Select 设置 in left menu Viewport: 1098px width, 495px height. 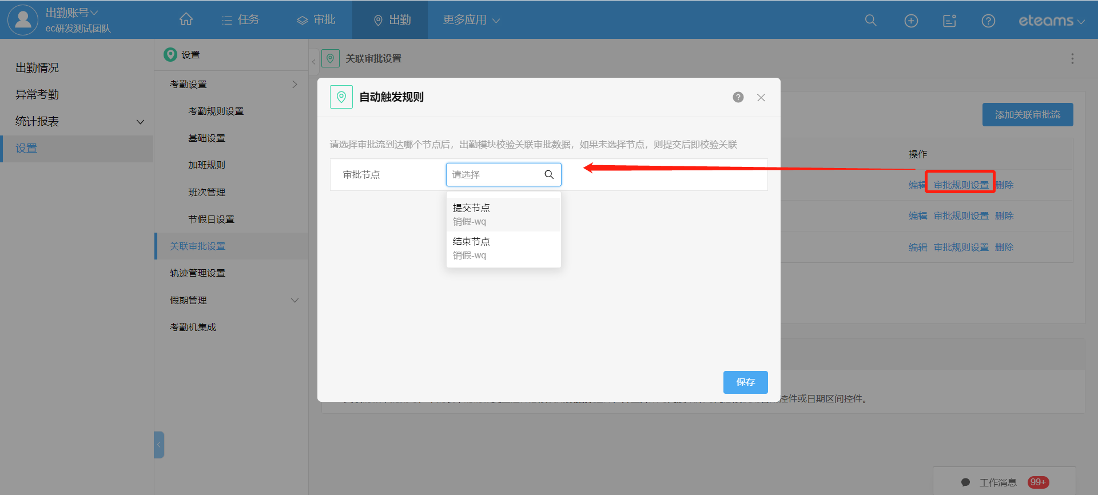point(77,149)
